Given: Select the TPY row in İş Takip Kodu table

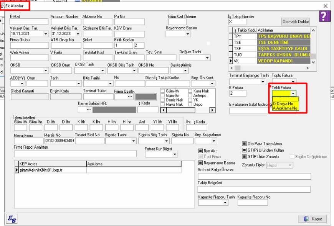Looking at the screenshot, I should pyautogui.click(x=270, y=36).
